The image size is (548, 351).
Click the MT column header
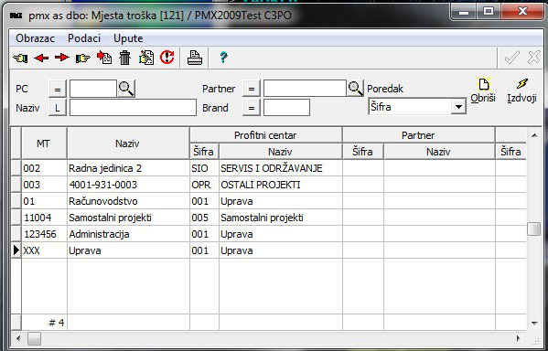pyautogui.click(x=44, y=144)
